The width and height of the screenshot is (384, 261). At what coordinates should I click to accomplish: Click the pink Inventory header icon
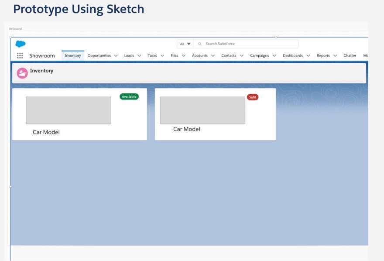tap(22, 73)
